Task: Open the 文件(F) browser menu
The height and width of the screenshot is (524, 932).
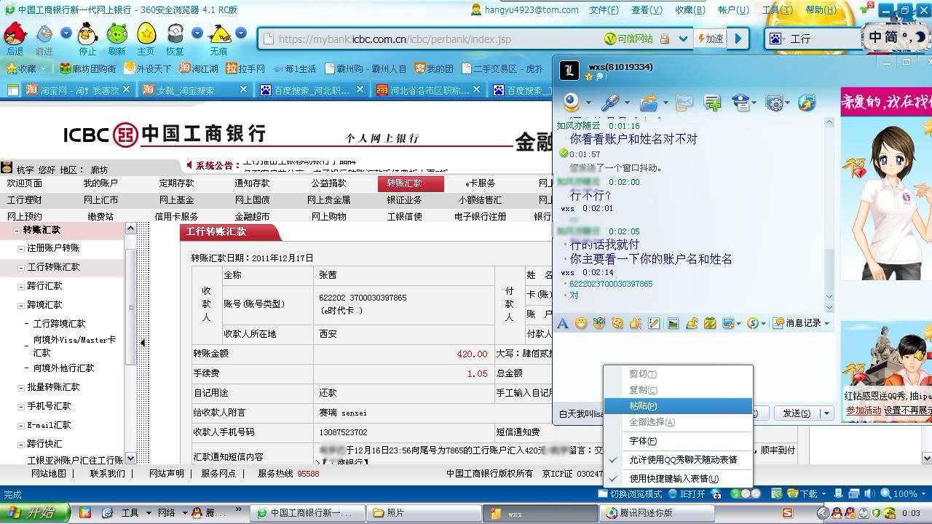Action: pos(604,10)
